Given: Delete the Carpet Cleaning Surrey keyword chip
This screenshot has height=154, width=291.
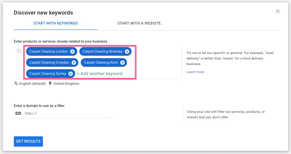Looking at the screenshot, I should 70,74.
